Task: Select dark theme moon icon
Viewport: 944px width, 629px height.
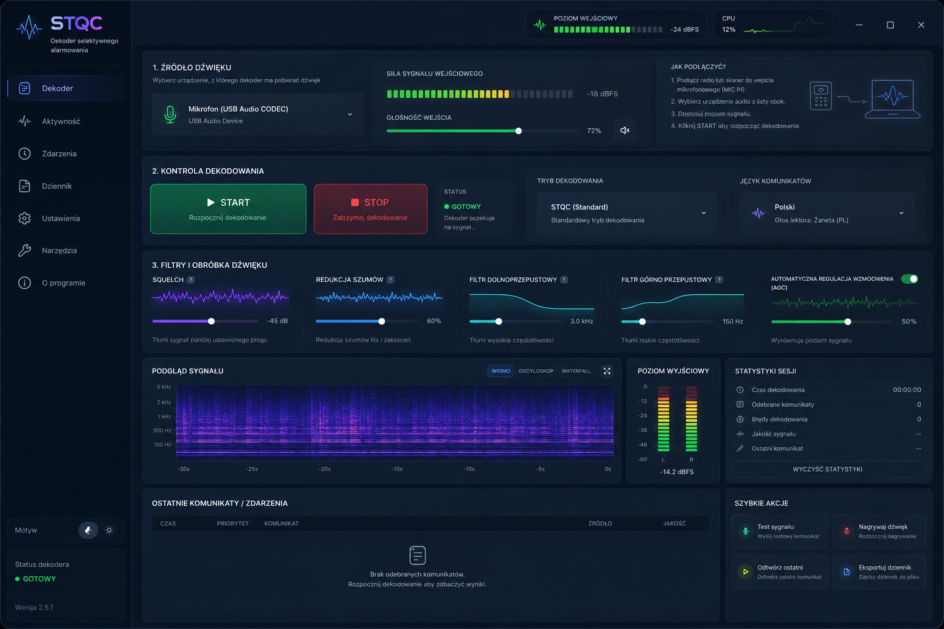Action: click(x=88, y=530)
